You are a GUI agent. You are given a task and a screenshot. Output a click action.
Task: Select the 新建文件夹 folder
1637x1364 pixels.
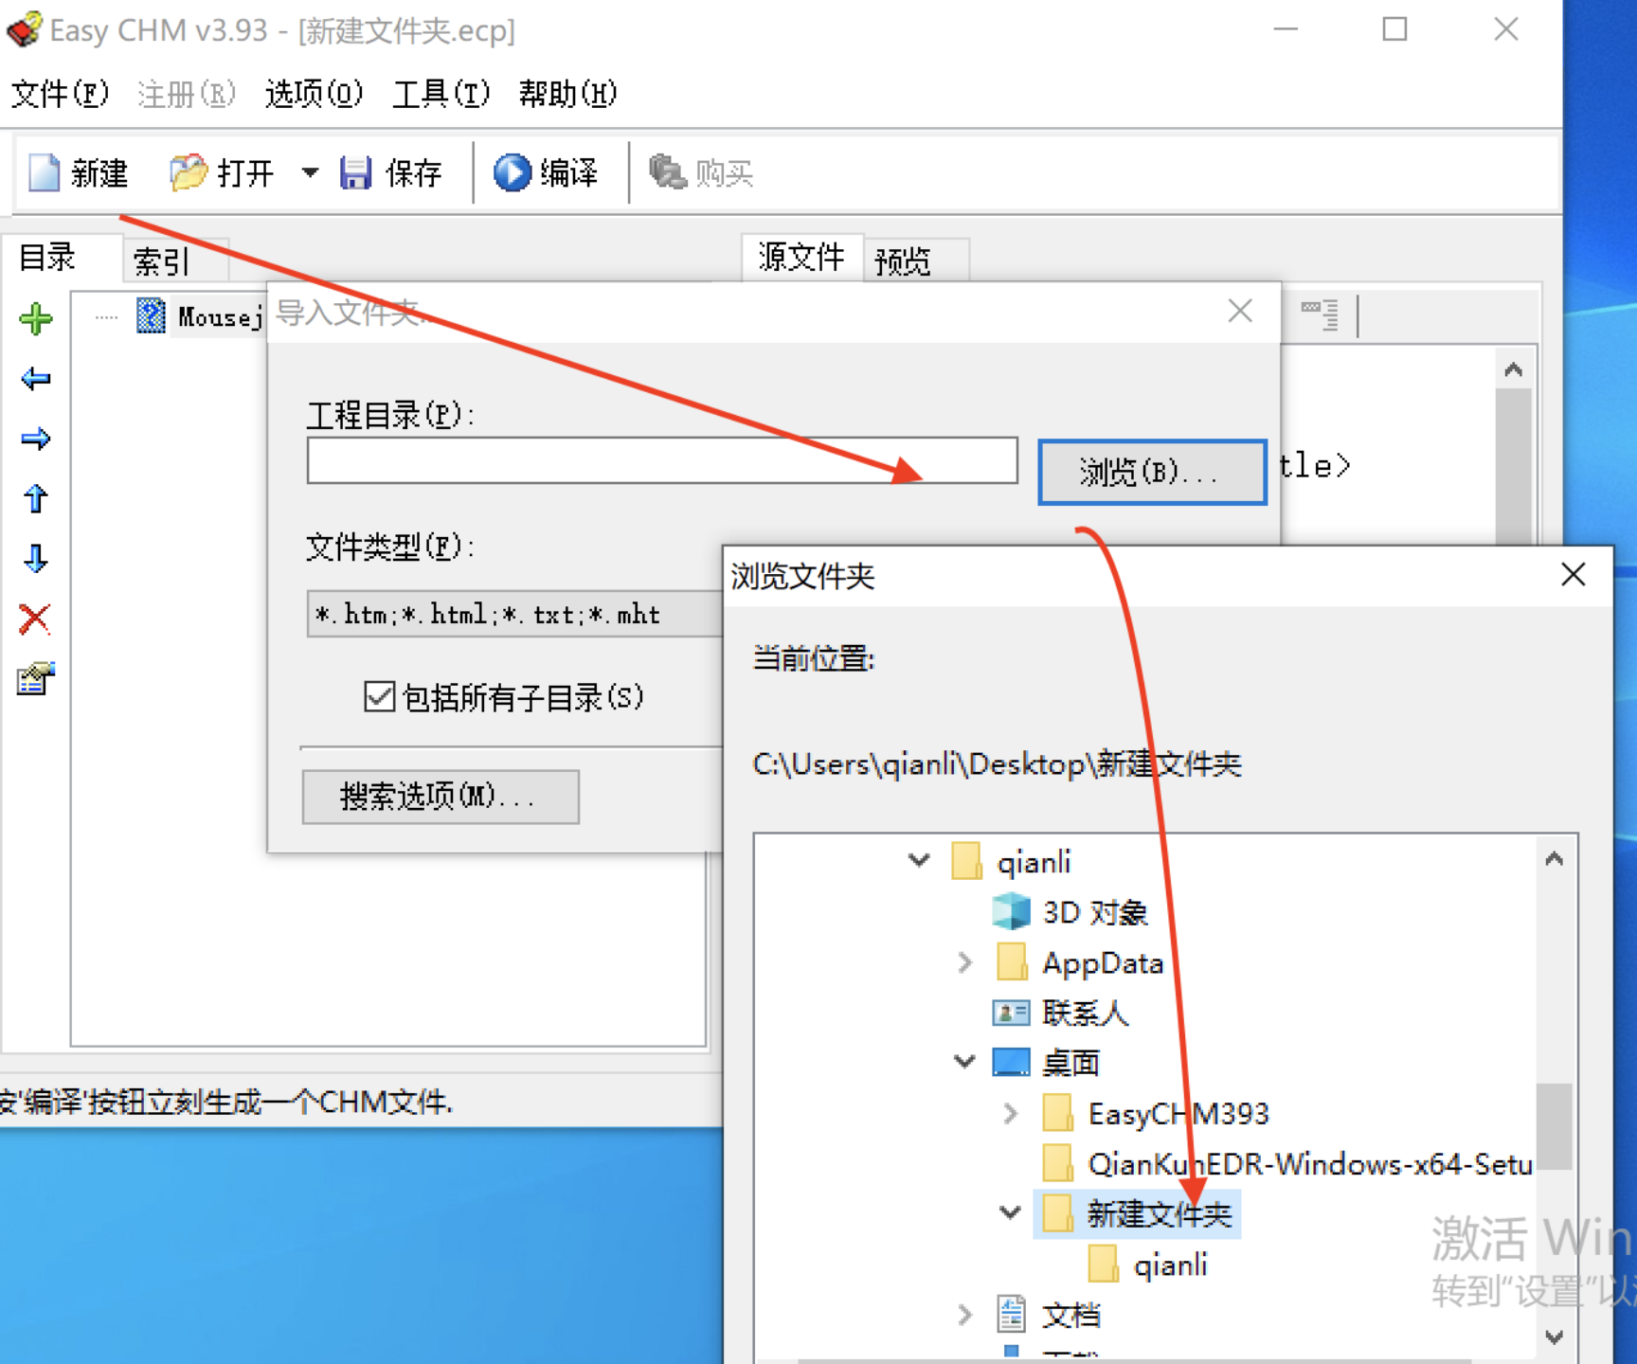click(x=1159, y=1214)
